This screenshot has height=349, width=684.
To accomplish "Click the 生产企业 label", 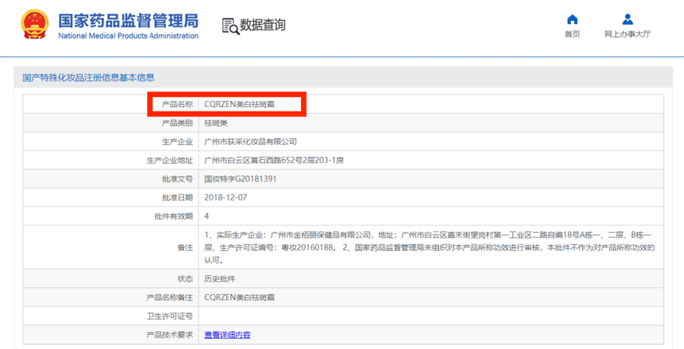I will tap(177, 142).
